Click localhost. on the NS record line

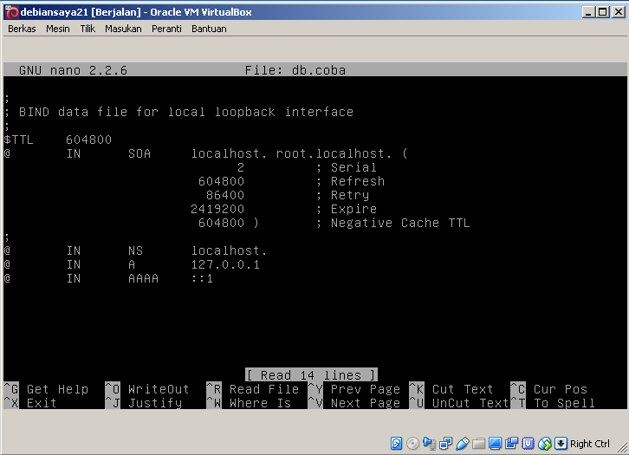coord(229,250)
